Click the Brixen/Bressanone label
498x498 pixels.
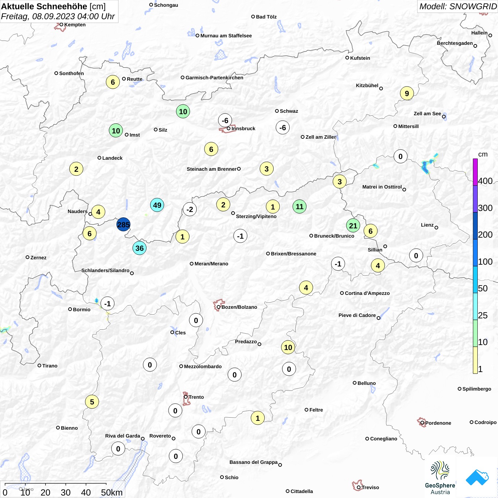(293, 254)
